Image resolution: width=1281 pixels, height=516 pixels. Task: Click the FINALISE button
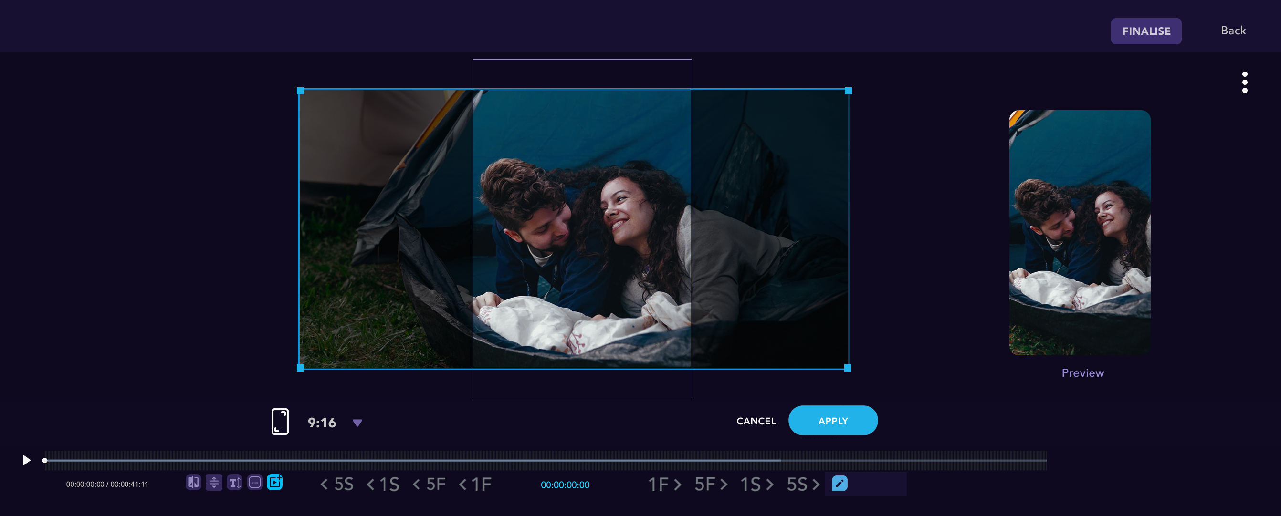[1146, 31]
